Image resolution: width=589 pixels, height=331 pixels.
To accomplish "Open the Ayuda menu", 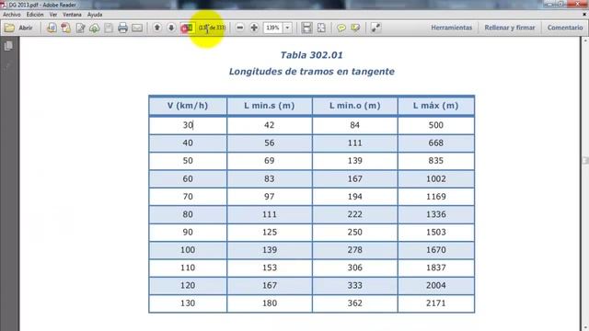I will [95, 15].
